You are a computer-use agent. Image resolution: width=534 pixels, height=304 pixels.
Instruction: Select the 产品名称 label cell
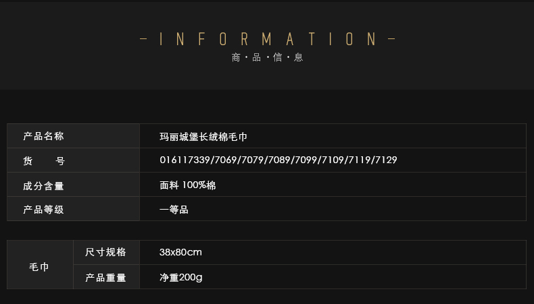tap(73, 136)
